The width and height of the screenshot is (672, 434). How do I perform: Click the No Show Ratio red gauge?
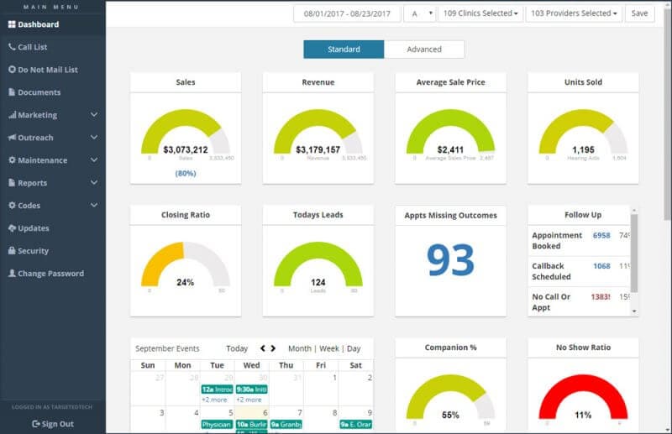point(583,397)
